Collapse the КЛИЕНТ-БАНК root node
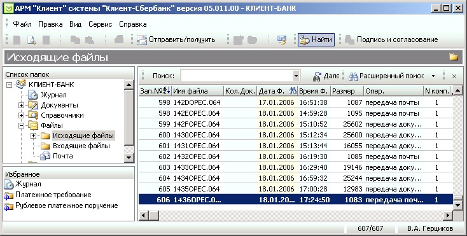The width and height of the screenshot is (467, 236). (x=10, y=85)
